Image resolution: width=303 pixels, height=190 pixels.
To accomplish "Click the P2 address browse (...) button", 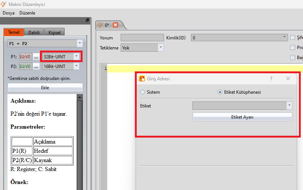I will point(36,66).
